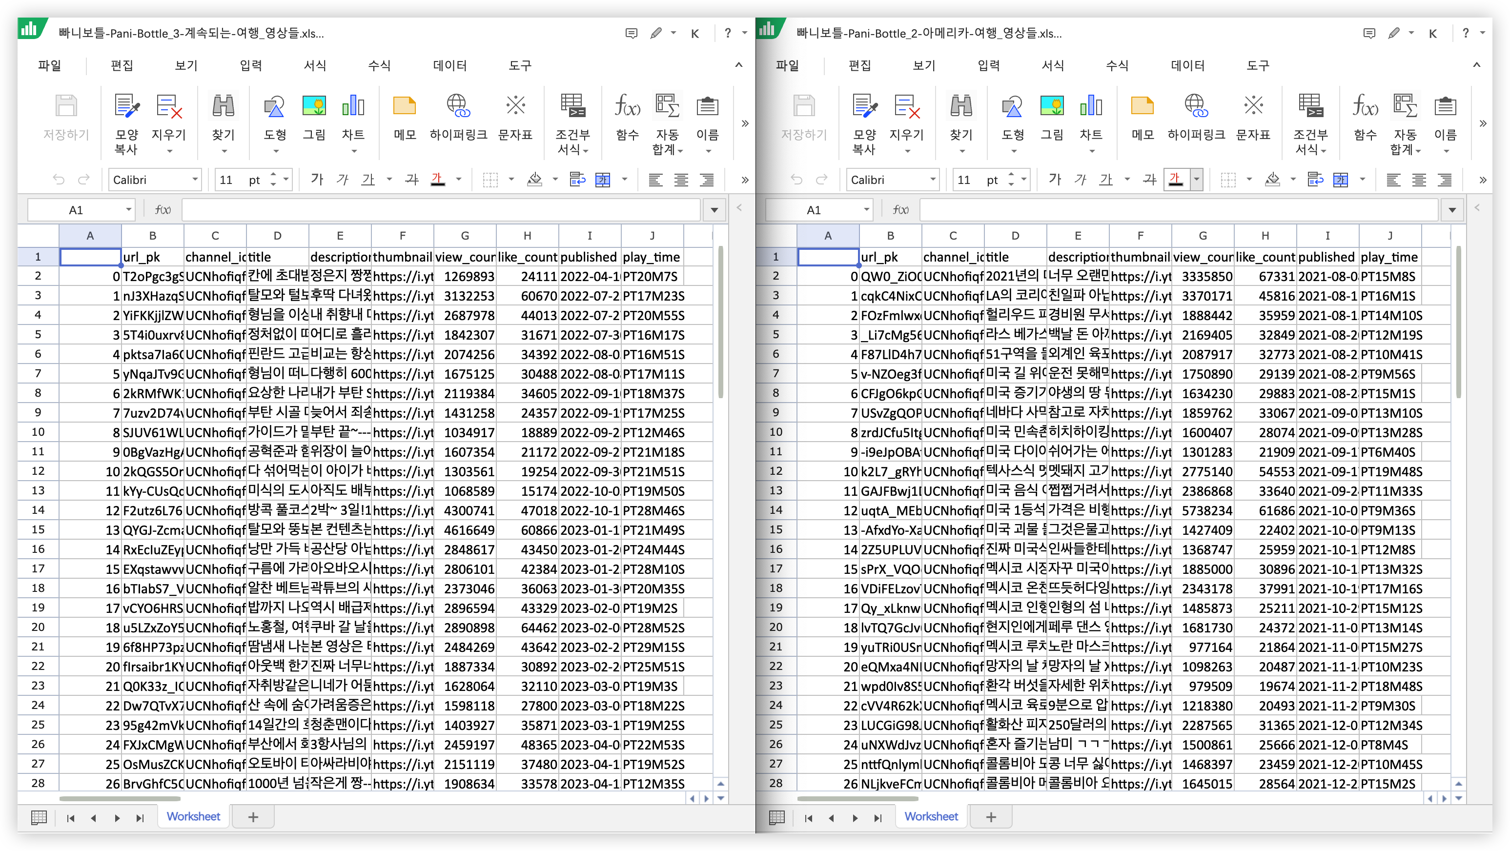Expand the formula bar in left window
Screen dimensions: 1510x851
pyautogui.click(x=714, y=210)
